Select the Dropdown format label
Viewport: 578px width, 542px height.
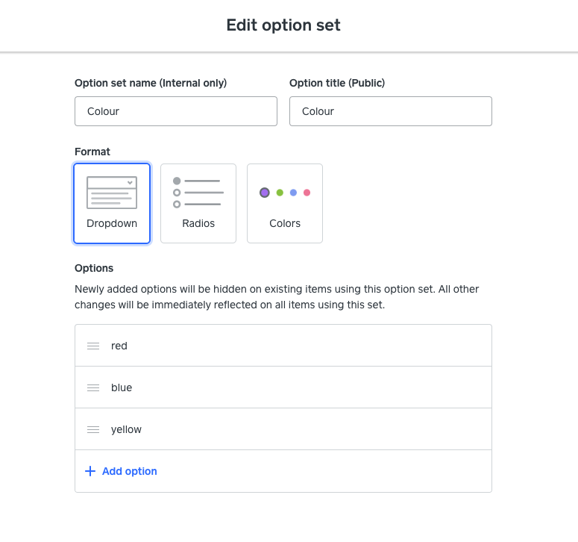[x=112, y=223]
